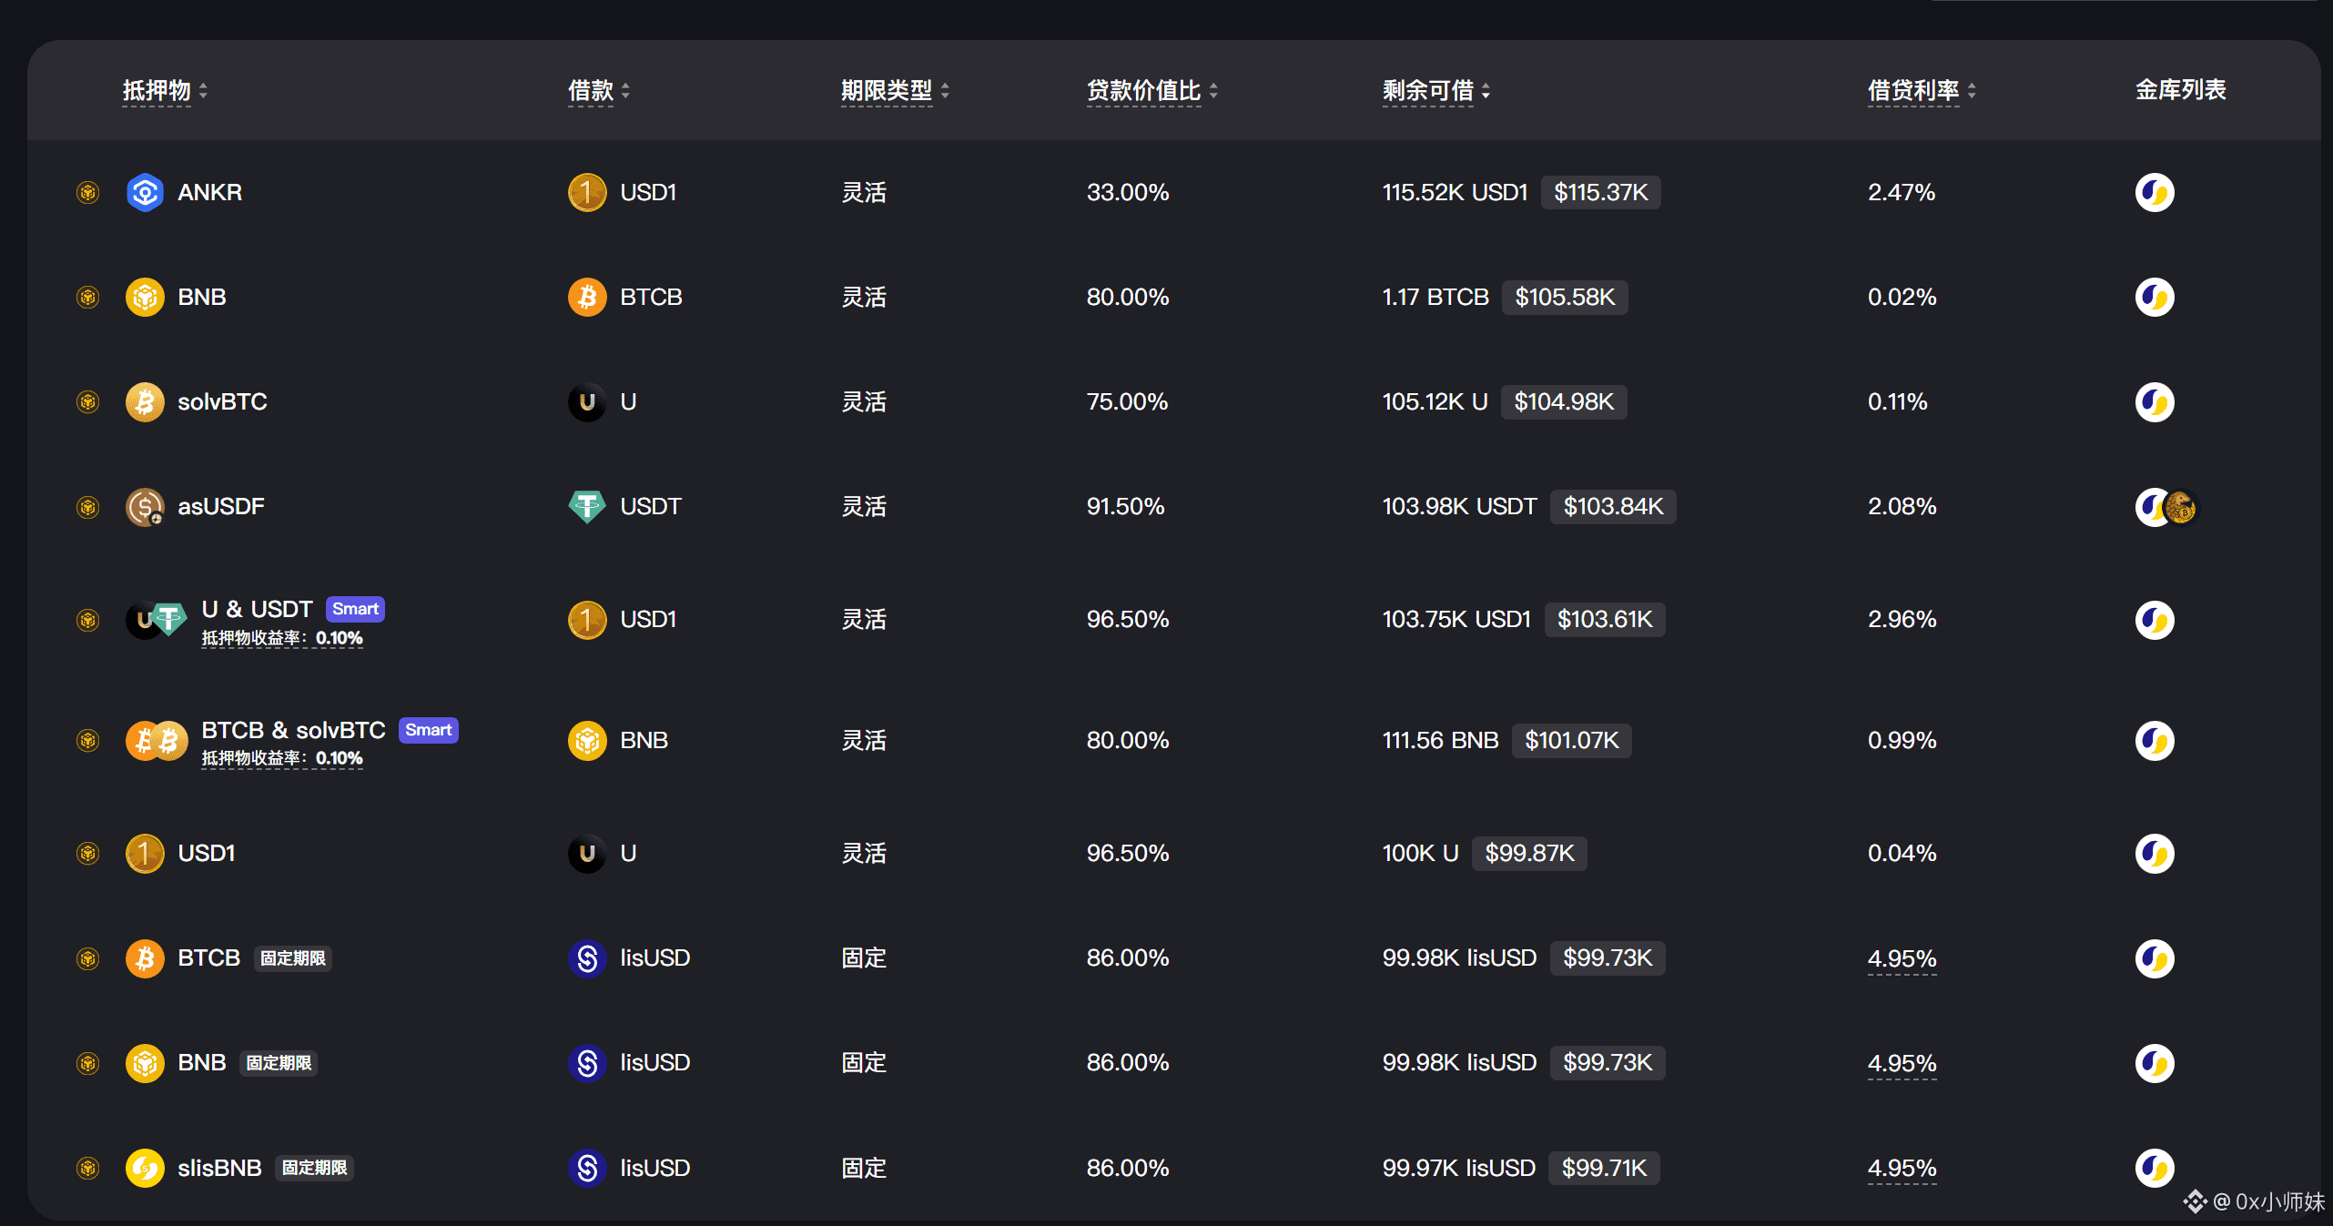Click the $115.37K value badge

tap(1600, 192)
